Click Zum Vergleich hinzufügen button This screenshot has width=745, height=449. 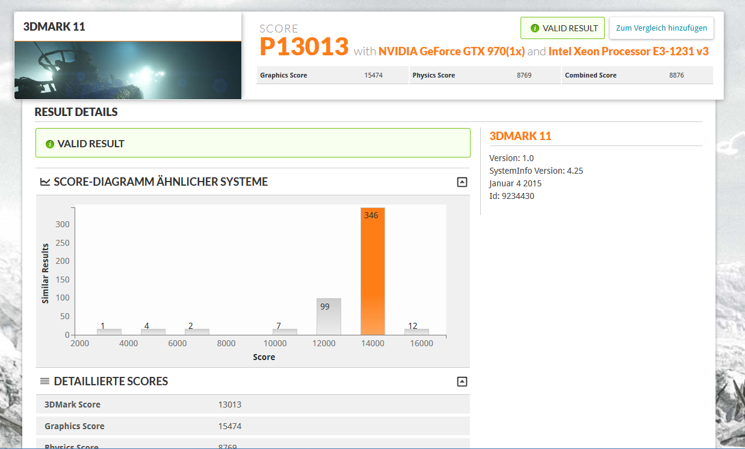pos(661,28)
